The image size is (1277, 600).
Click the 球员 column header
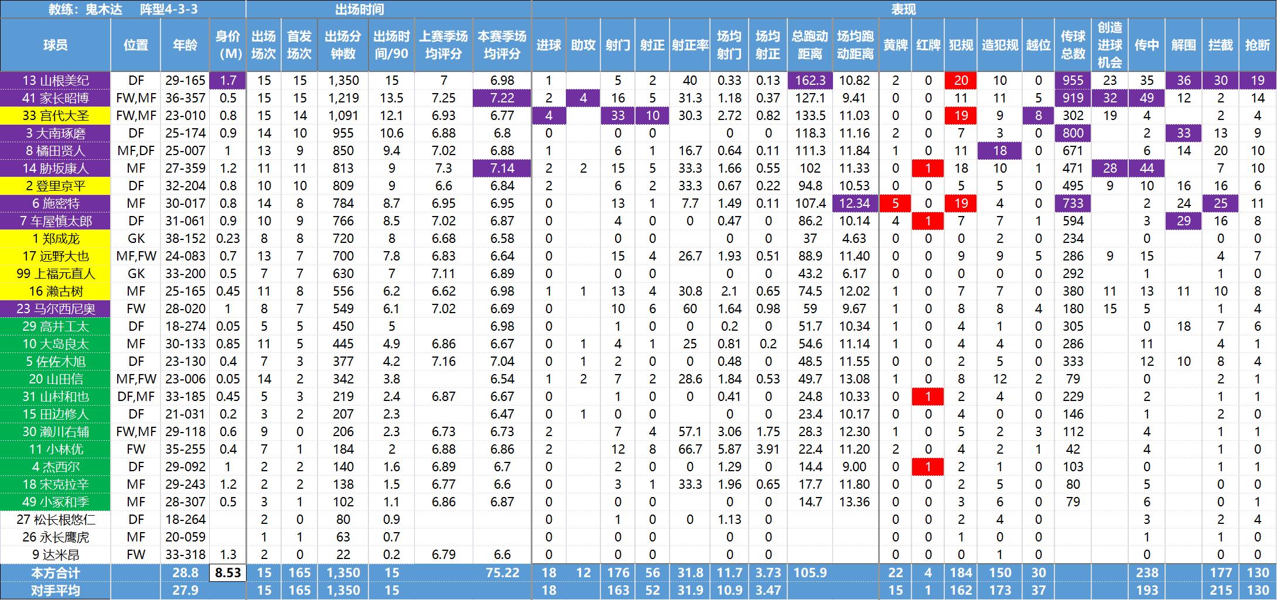click(56, 45)
